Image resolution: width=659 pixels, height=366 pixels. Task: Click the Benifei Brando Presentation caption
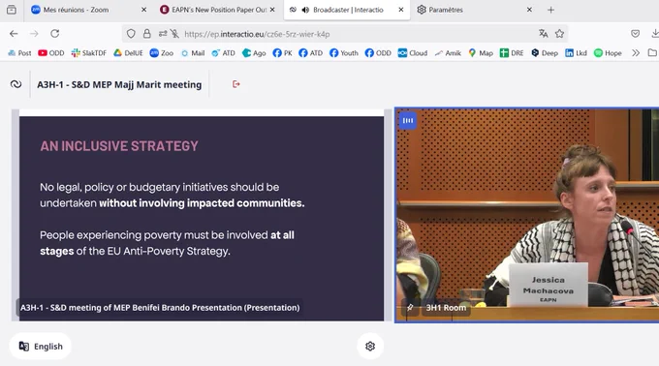pyautogui.click(x=160, y=308)
